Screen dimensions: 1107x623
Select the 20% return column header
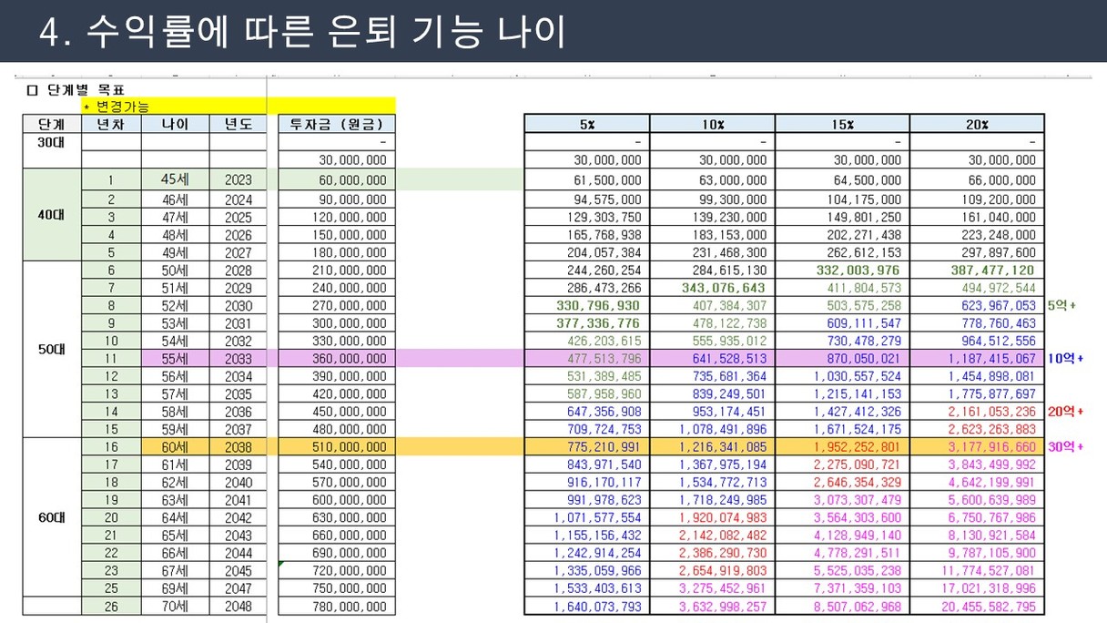coord(977,125)
